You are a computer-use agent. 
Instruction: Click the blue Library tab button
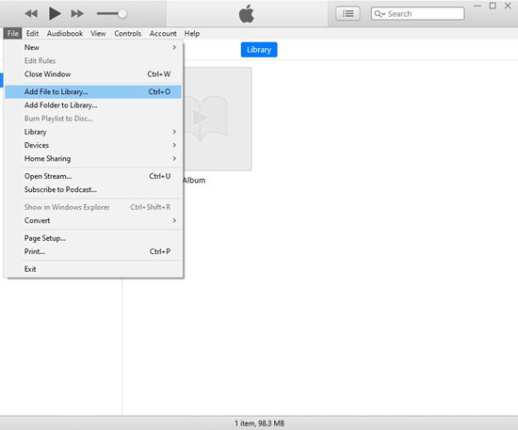coord(259,50)
